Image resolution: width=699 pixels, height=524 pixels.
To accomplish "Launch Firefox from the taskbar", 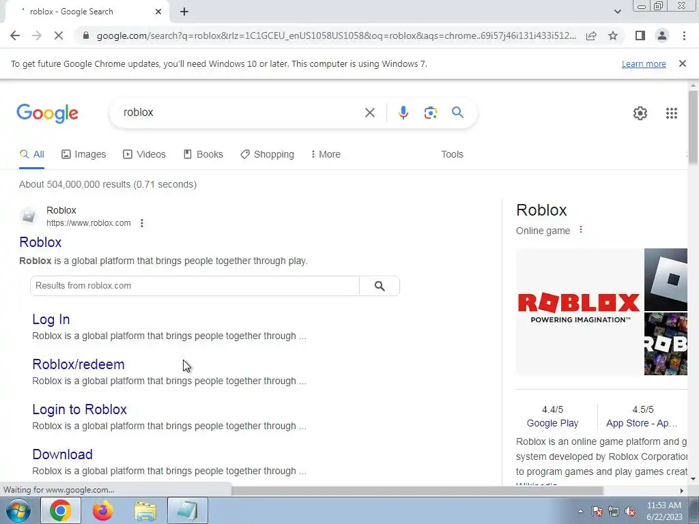I will [x=103, y=510].
